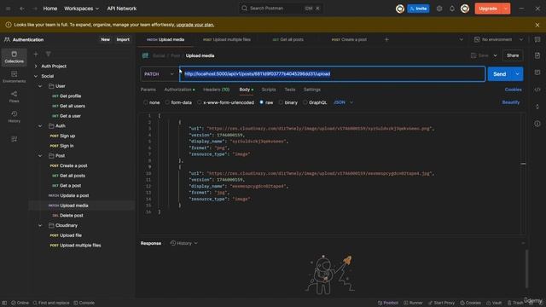This screenshot has height=307, width=546.
Task: Click the create new collection plus icon
Action: [x=36, y=54]
